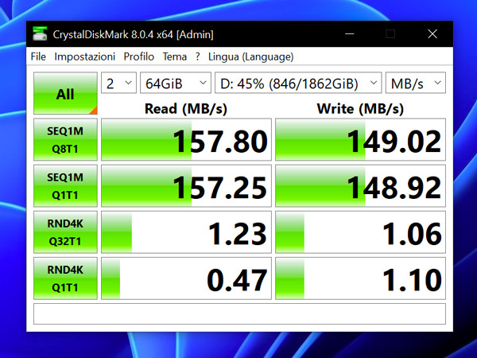
Task: Open the Lingua (Language) menu
Action: tap(250, 56)
